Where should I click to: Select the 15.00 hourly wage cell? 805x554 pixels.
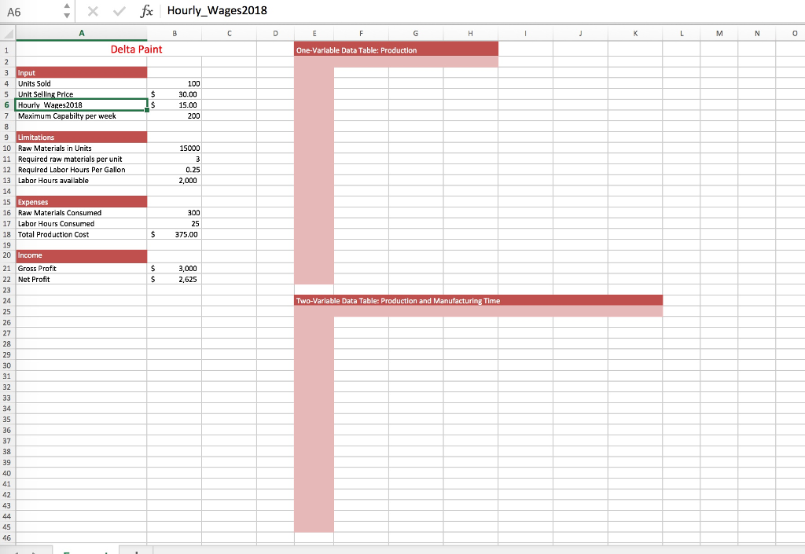pos(175,105)
